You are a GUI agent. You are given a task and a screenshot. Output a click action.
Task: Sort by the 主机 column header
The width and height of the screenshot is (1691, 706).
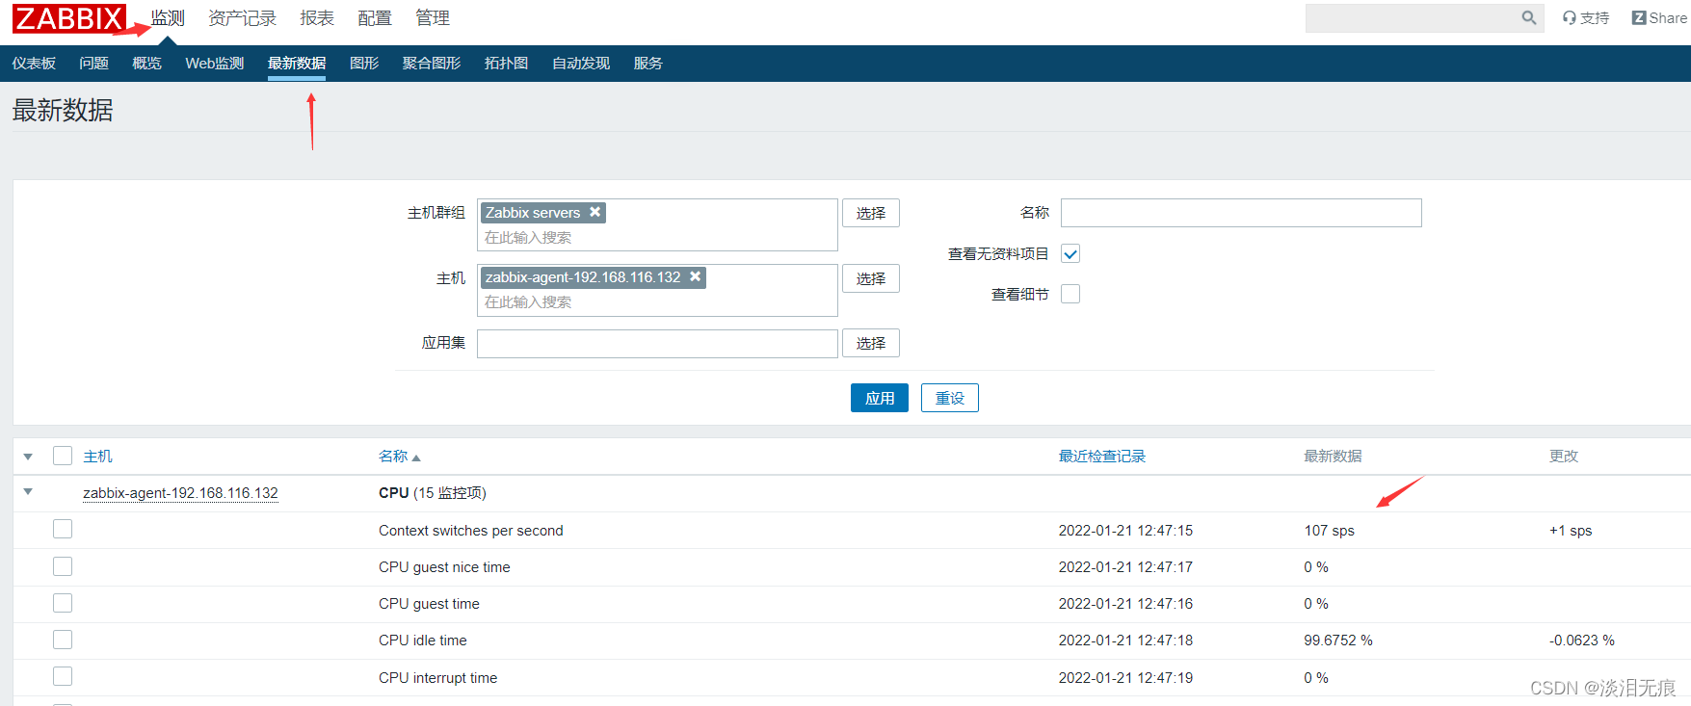tap(97, 456)
